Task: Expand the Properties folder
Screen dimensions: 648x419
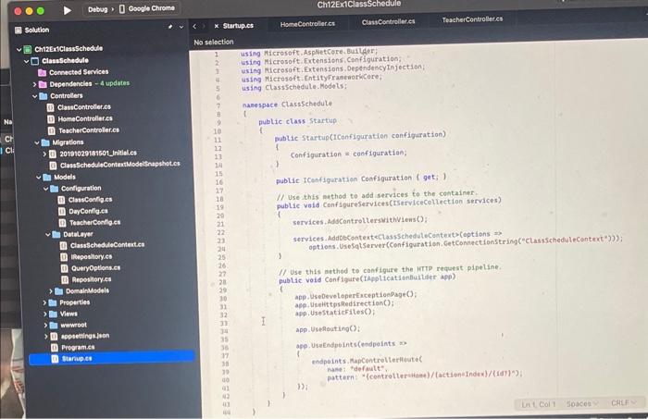Action: pyautogui.click(x=44, y=303)
